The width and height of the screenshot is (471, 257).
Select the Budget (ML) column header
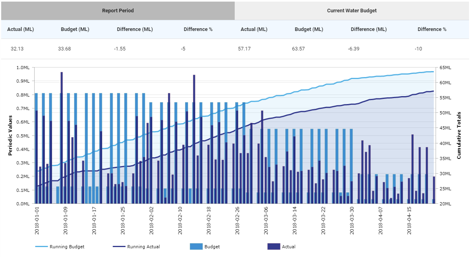click(75, 29)
